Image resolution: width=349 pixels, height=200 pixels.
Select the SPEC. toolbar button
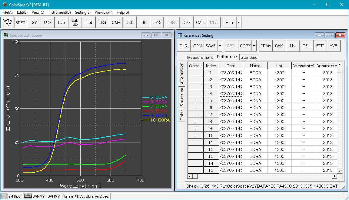pyautogui.click(x=21, y=22)
